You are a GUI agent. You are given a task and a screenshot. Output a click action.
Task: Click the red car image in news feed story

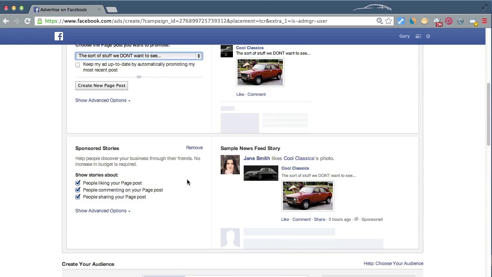click(308, 196)
